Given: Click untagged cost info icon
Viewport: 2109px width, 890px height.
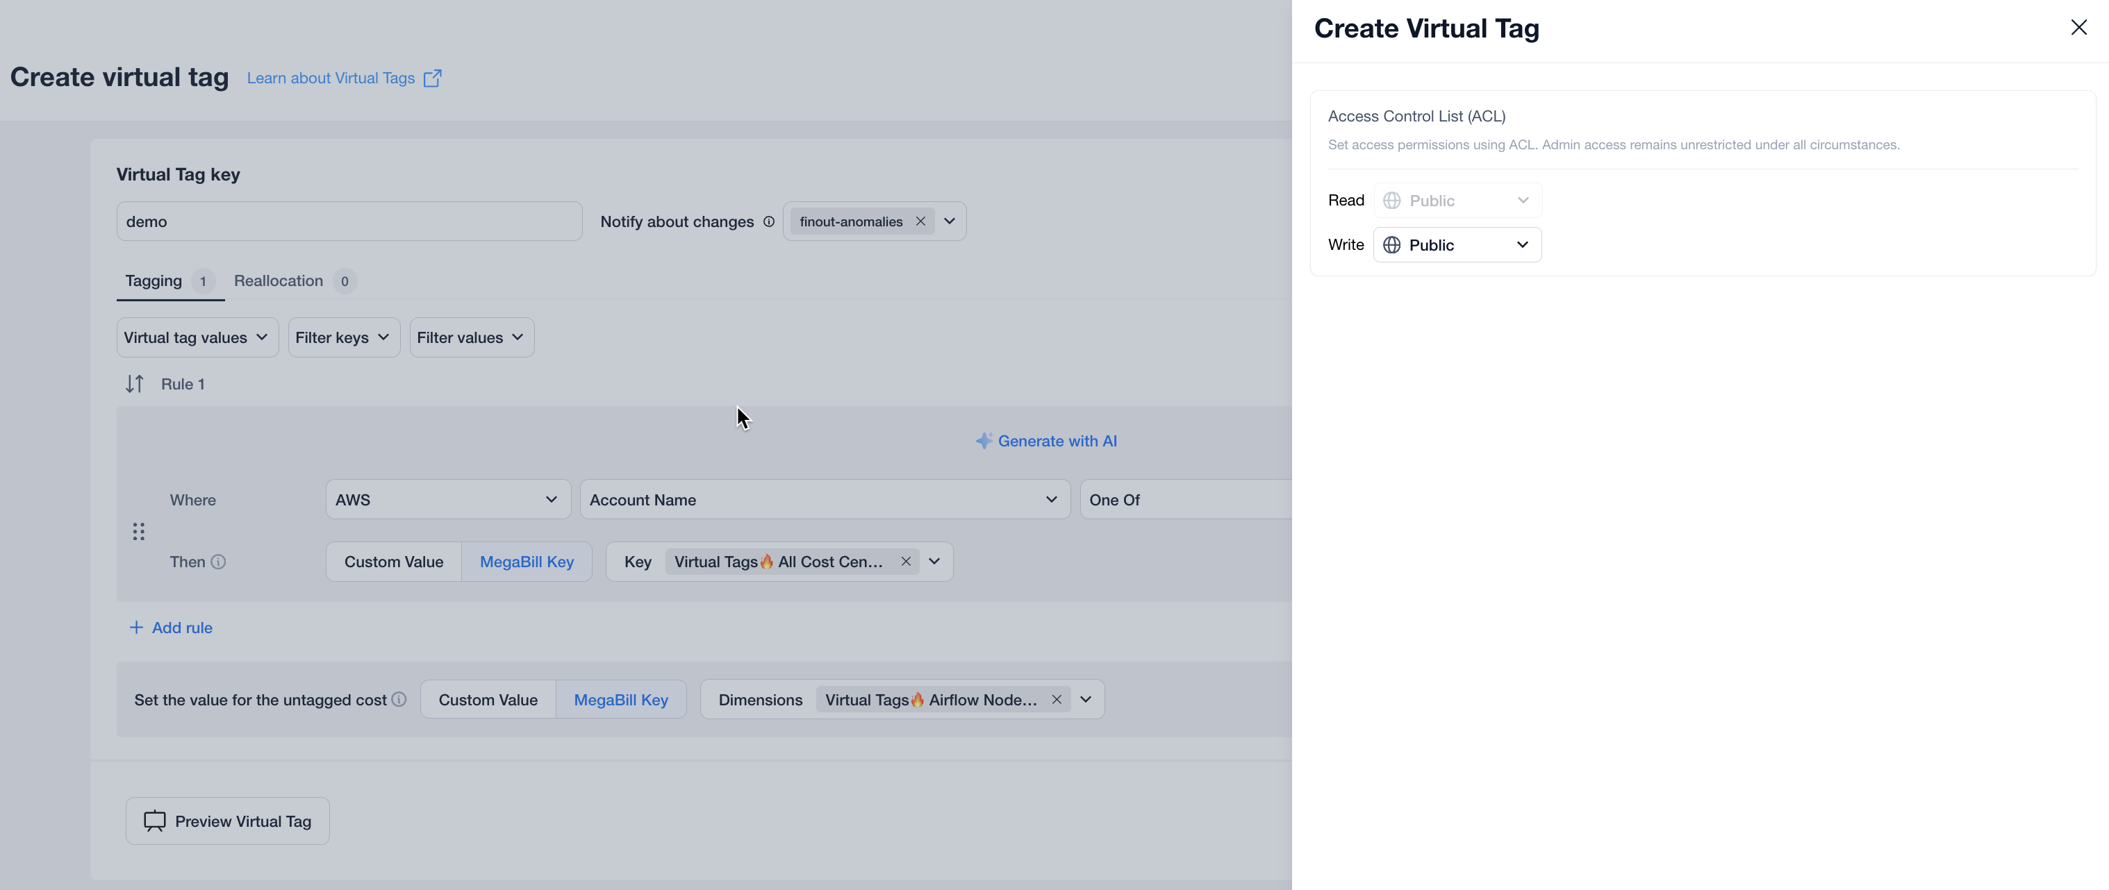Looking at the screenshot, I should 399,699.
